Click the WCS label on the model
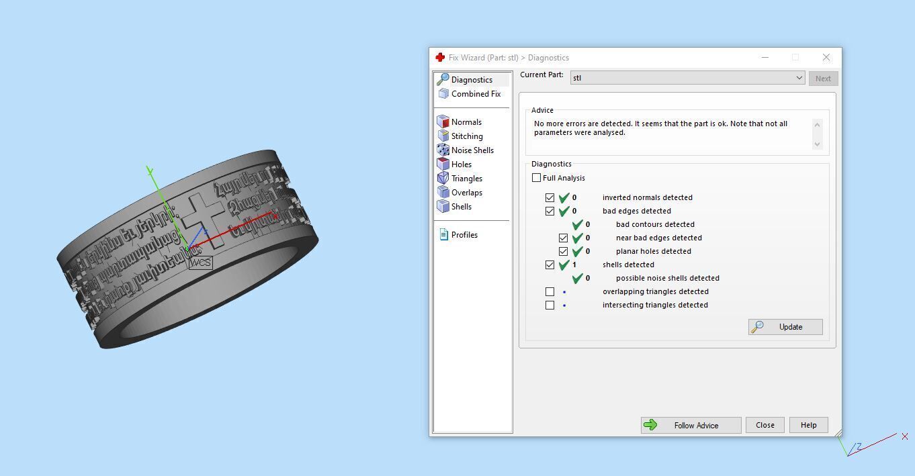Viewport: 915px width, 476px height. coord(200,263)
